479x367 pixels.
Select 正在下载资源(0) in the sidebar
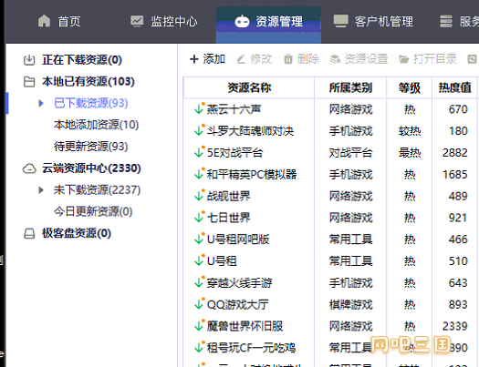pyautogui.click(x=82, y=60)
